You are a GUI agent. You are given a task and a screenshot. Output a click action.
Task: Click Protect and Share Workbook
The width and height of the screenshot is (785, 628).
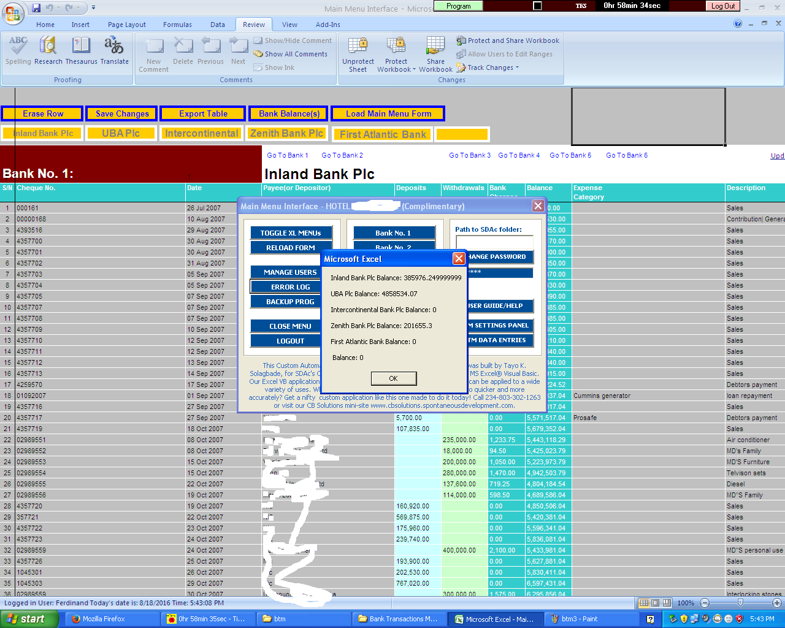pos(508,40)
